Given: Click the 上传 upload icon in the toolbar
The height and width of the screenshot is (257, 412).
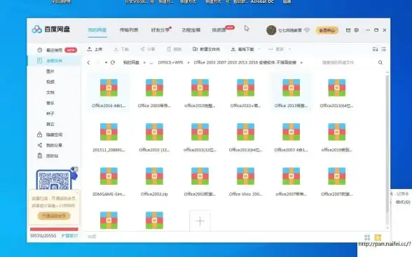Looking at the screenshot, I should (90, 49).
